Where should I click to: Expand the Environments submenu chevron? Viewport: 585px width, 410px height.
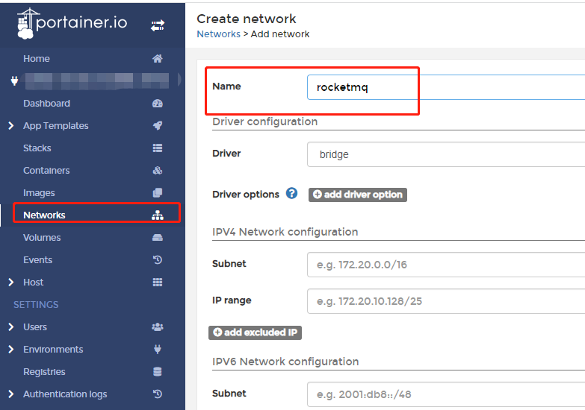[10, 350]
